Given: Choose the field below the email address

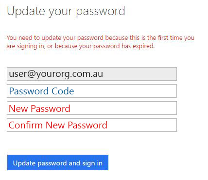Looking at the screenshot, I should point(92,91).
